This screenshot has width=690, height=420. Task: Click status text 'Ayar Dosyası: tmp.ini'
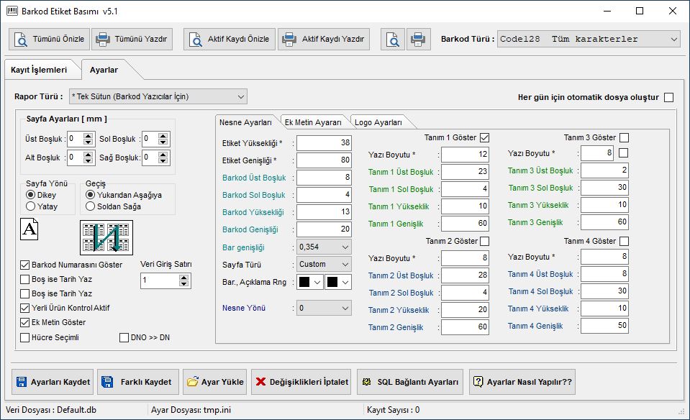[191, 410]
